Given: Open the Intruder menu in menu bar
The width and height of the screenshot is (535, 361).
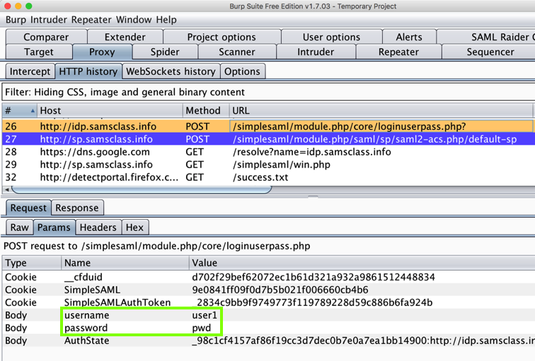Looking at the screenshot, I should (48, 20).
